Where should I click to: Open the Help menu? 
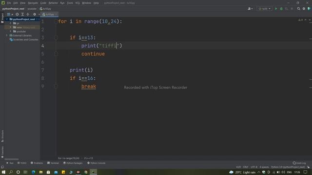click(96, 3)
